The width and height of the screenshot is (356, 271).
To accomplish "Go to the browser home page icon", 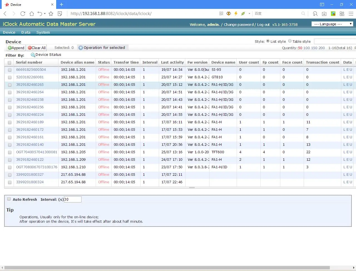I will click(x=32, y=14).
